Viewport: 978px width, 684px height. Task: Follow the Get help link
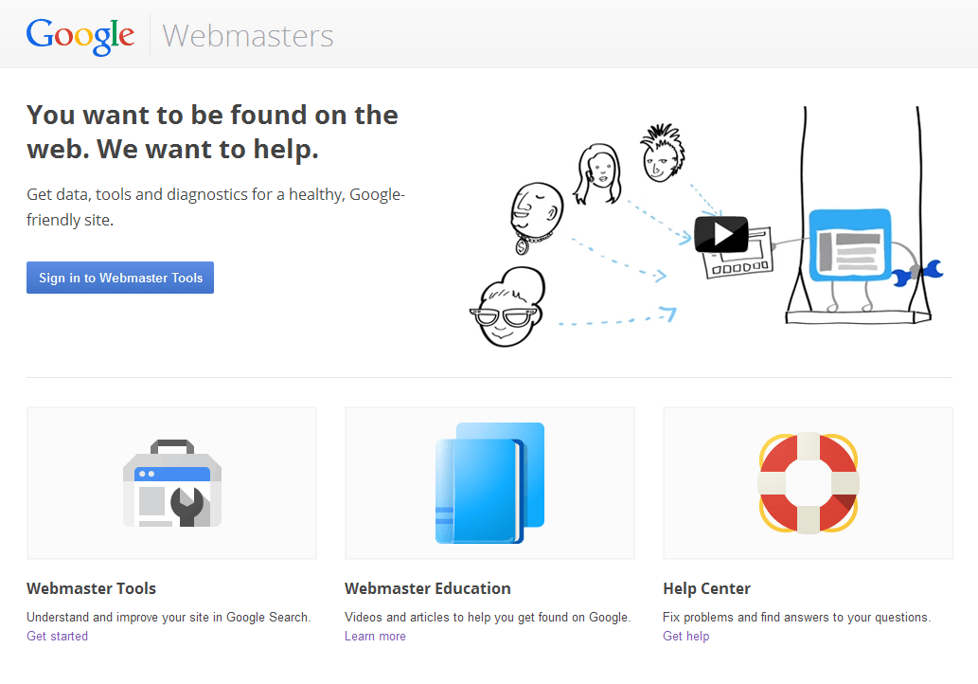(686, 636)
